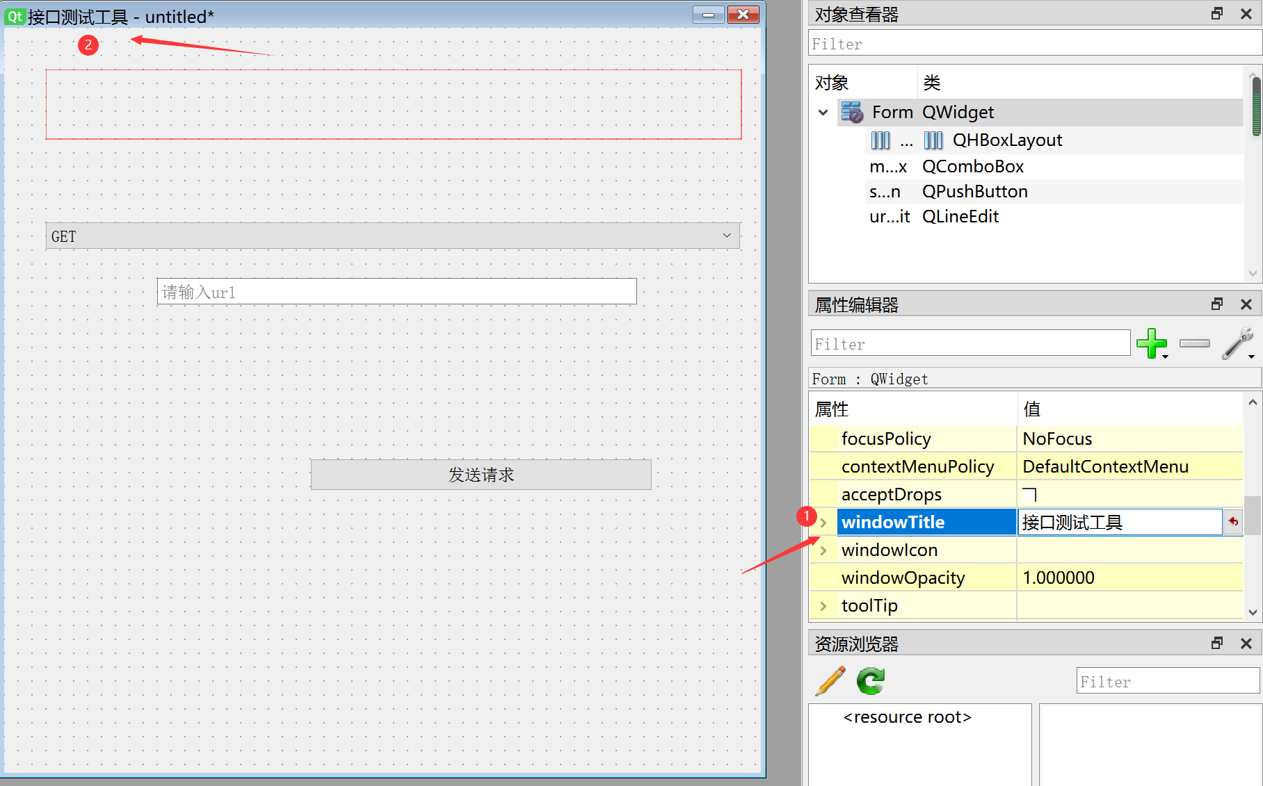The width and height of the screenshot is (1263, 786).
Task: Select the acceptDrops property name
Action: (x=892, y=494)
